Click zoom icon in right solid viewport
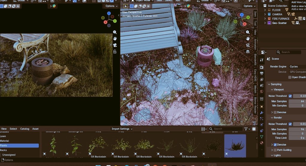306x166 pixels. [248, 32]
